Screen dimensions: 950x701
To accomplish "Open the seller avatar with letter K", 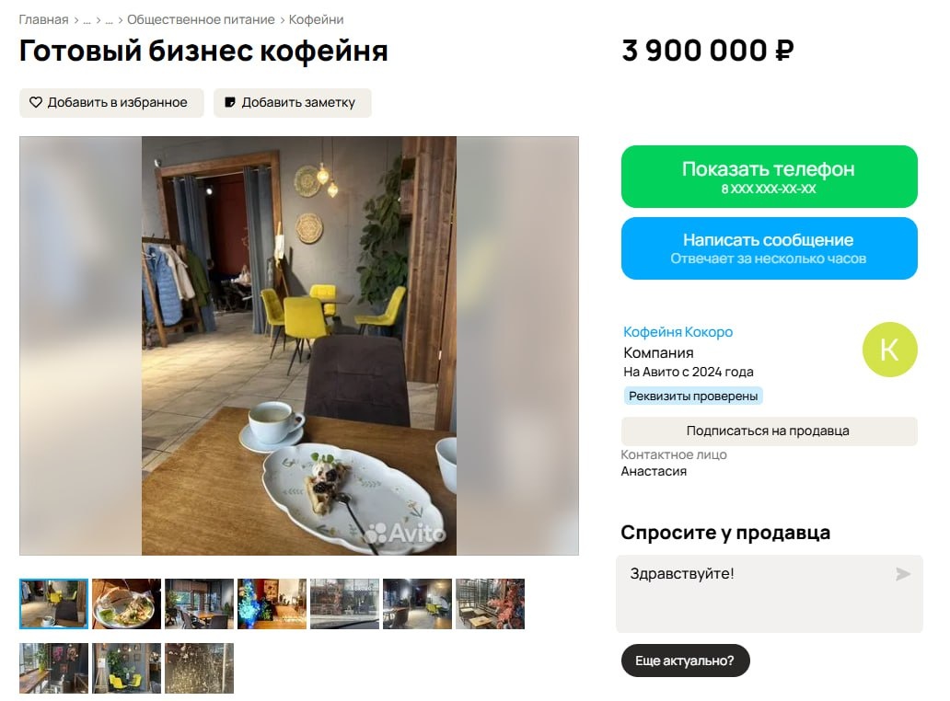I will coord(889,350).
